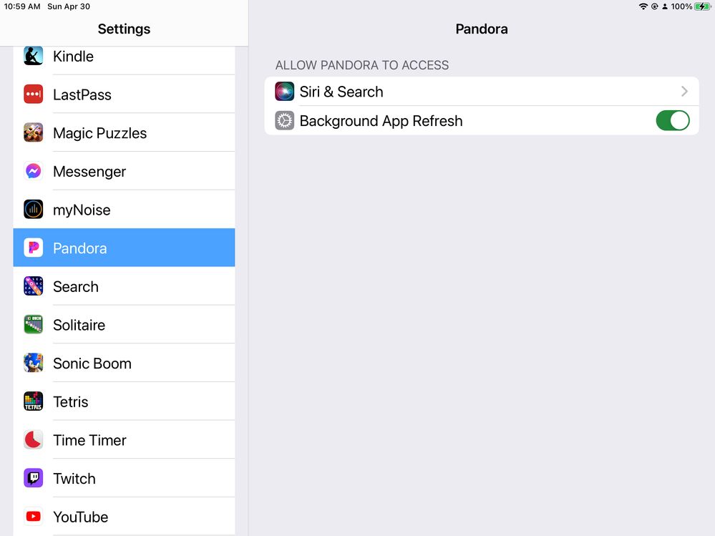Tap the myNoise app icon
The image size is (715, 536).
(x=33, y=210)
